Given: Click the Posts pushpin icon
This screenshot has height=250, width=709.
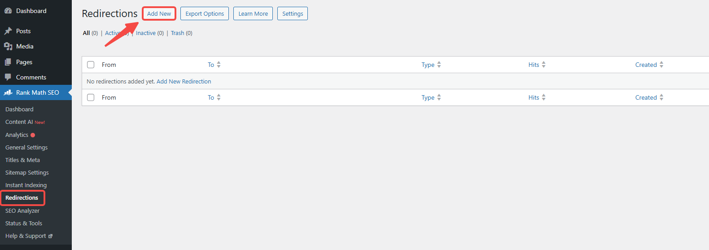Looking at the screenshot, I should 8,31.
